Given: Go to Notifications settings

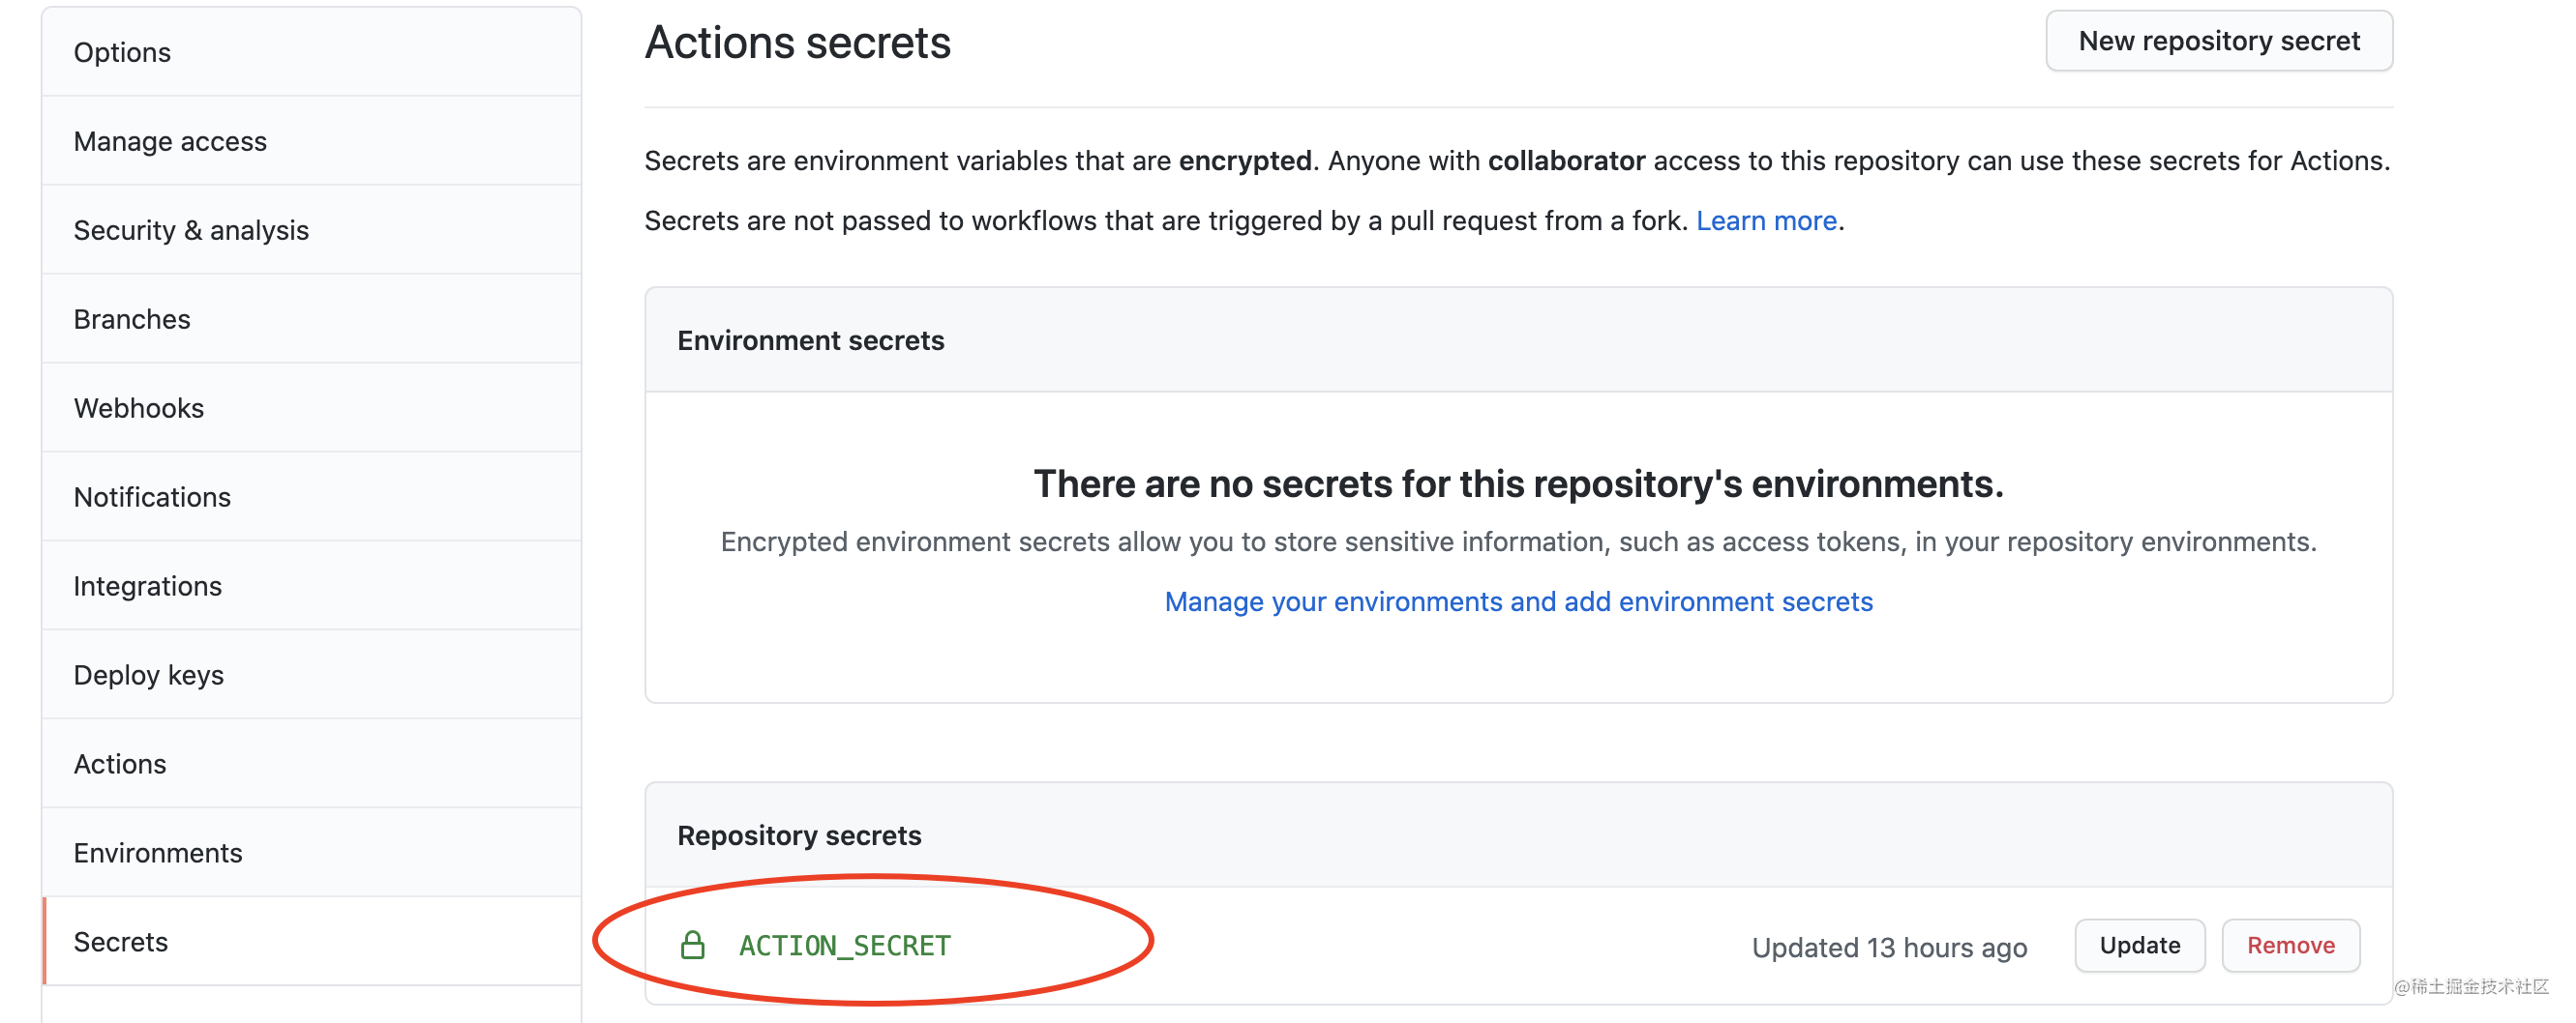Looking at the screenshot, I should pos(312,497).
